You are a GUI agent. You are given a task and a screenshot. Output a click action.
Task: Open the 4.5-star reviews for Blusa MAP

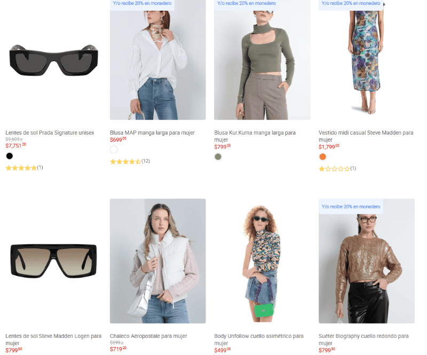126,161
